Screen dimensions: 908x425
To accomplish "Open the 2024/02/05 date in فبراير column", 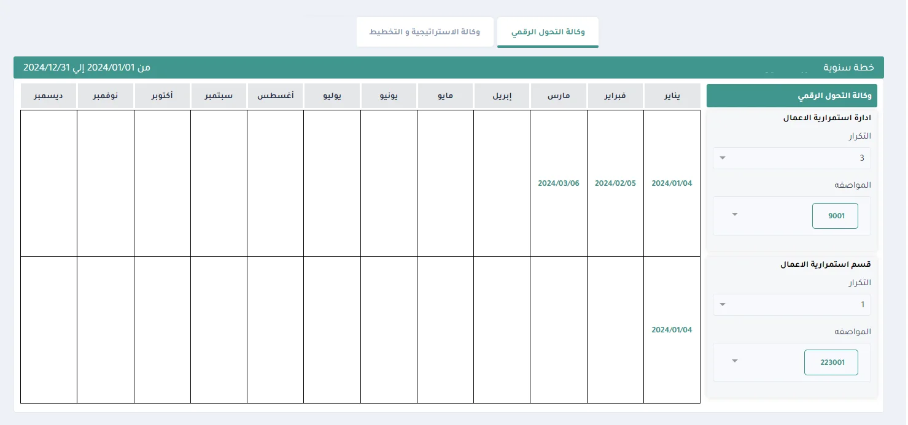I will [x=615, y=183].
